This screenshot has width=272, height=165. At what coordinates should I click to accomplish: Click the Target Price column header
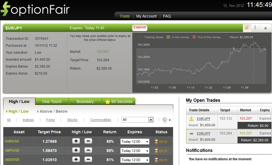pyautogui.click(x=49, y=132)
